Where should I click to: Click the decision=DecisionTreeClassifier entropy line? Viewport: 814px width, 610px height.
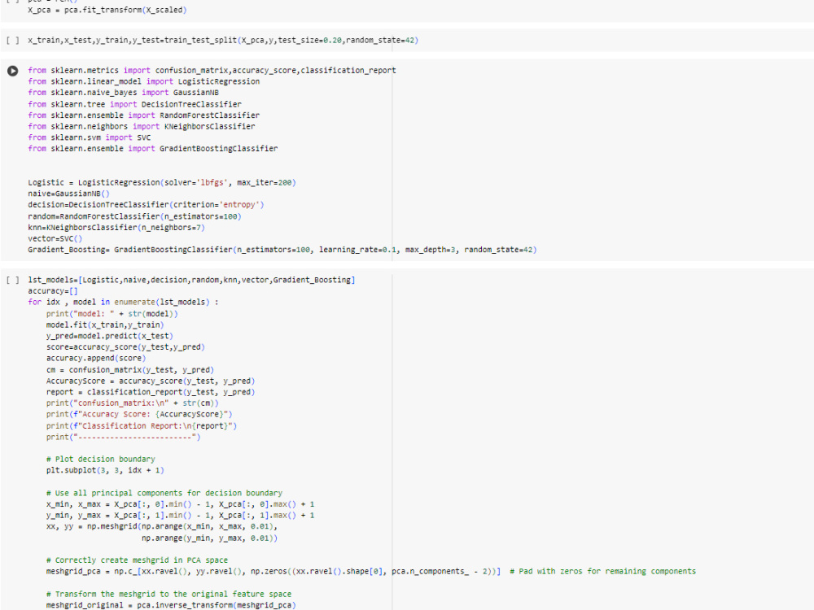tap(146, 204)
